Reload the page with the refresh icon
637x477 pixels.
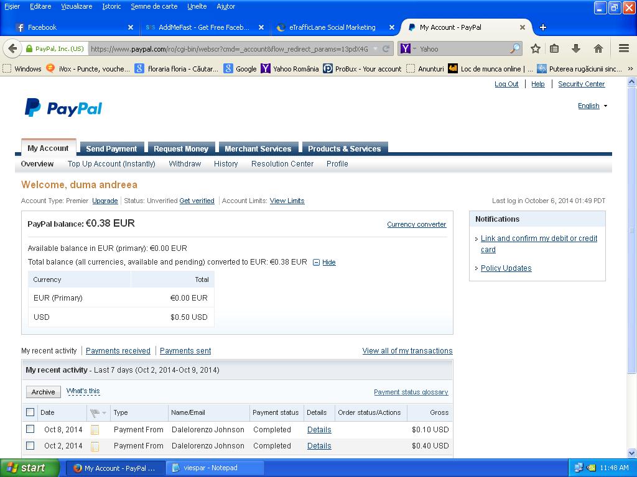point(386,48)
